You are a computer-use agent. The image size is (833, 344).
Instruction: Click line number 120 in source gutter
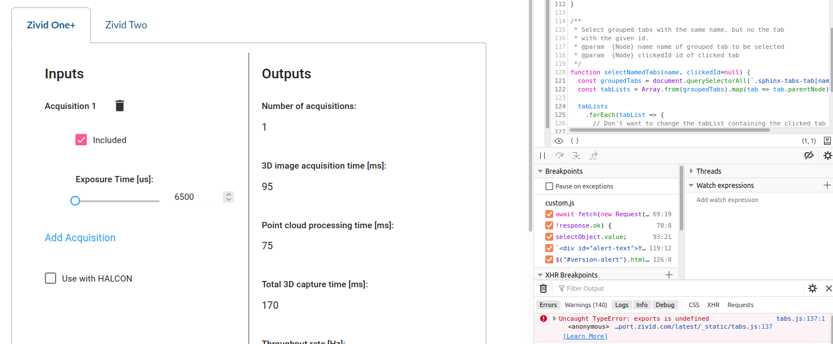[560, 72]
